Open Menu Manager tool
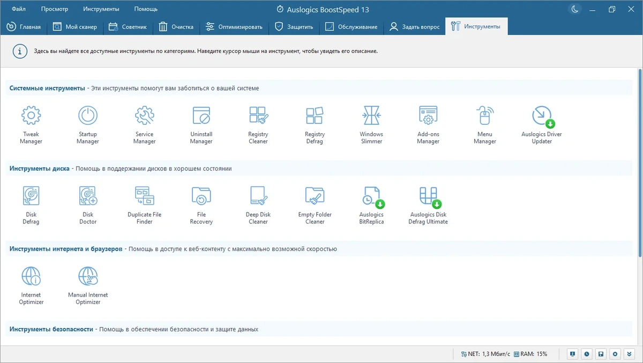This screenshot has width=643, height=363. pyautogui.click(x=485, y=125)
